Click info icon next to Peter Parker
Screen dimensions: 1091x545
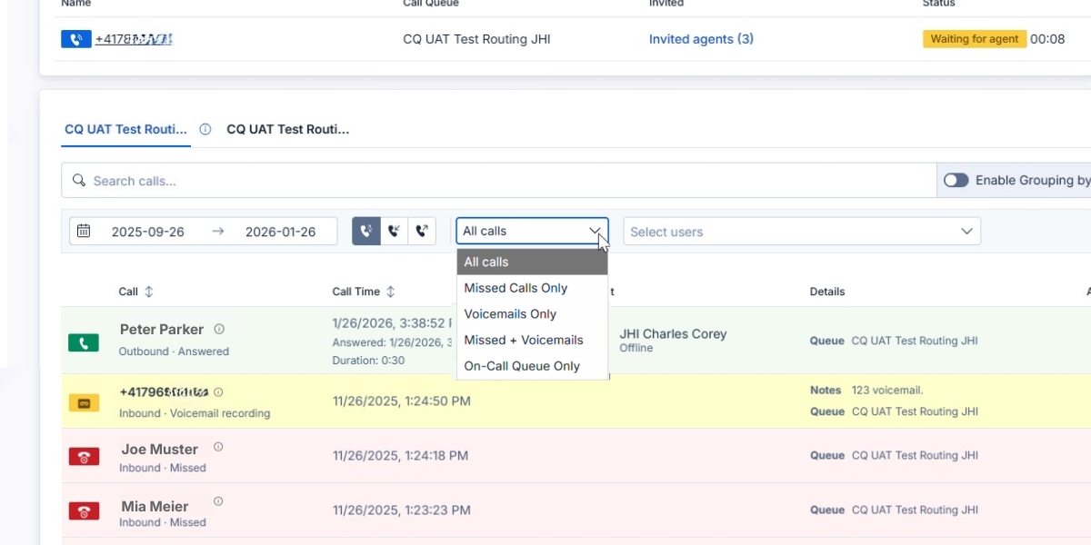coord(219,329)
